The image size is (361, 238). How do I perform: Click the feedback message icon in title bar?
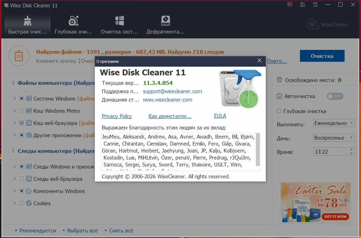[x=290, y=5]
